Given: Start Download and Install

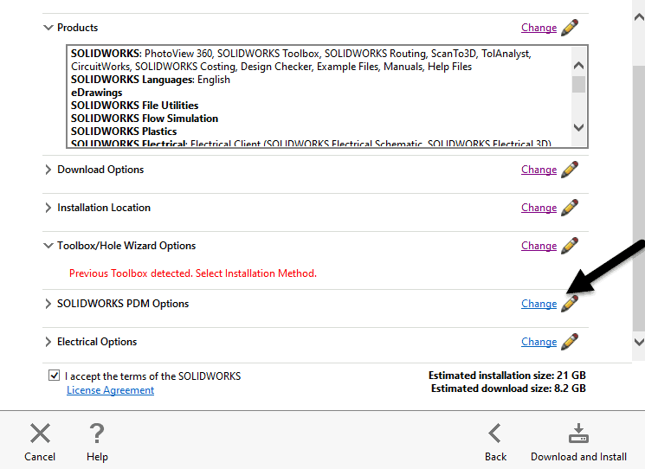Looking at the screenshot, I should click(x=578, y=442).
